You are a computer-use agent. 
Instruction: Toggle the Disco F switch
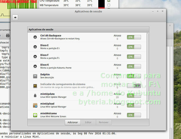pyautogui.click(x=134, y=57)
